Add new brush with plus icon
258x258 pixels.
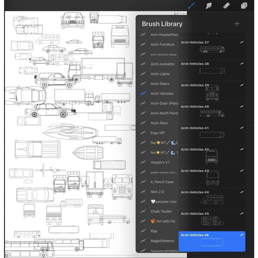tap(237, 24)
